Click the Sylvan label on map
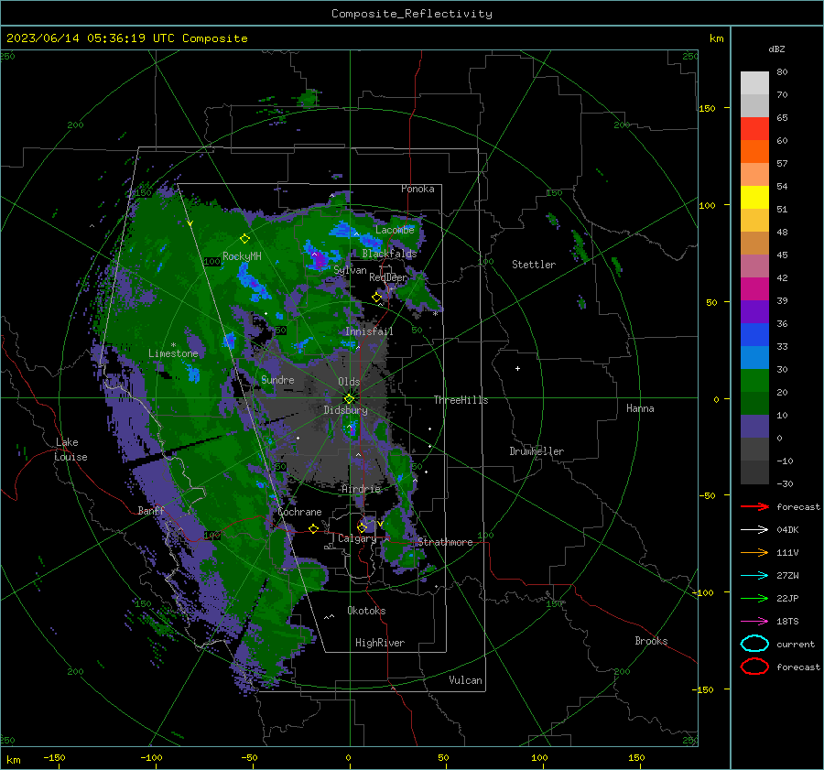The image size is (824, 770). [350, 269]
